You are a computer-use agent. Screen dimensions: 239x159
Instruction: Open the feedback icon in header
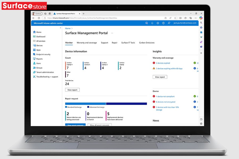coord(169,23)
